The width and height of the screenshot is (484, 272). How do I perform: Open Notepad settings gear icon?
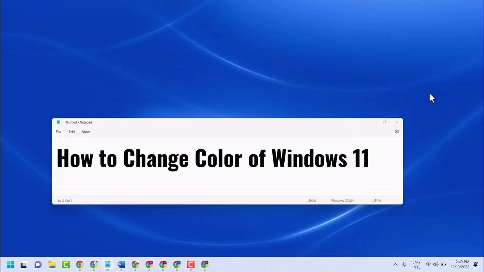(397, 131)
